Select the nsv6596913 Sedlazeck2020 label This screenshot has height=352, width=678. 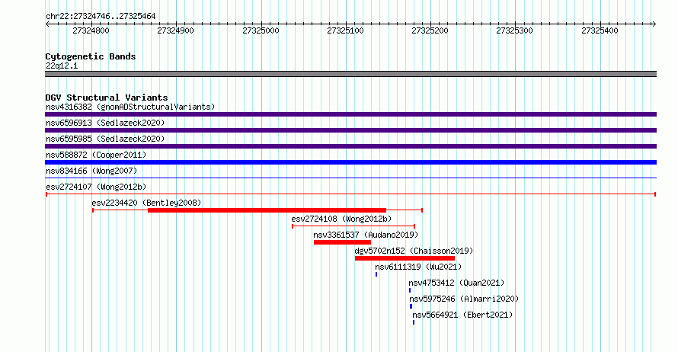point(105,123)
